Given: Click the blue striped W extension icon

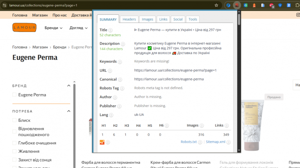Looking at the screenshot, I should point(289,5).
